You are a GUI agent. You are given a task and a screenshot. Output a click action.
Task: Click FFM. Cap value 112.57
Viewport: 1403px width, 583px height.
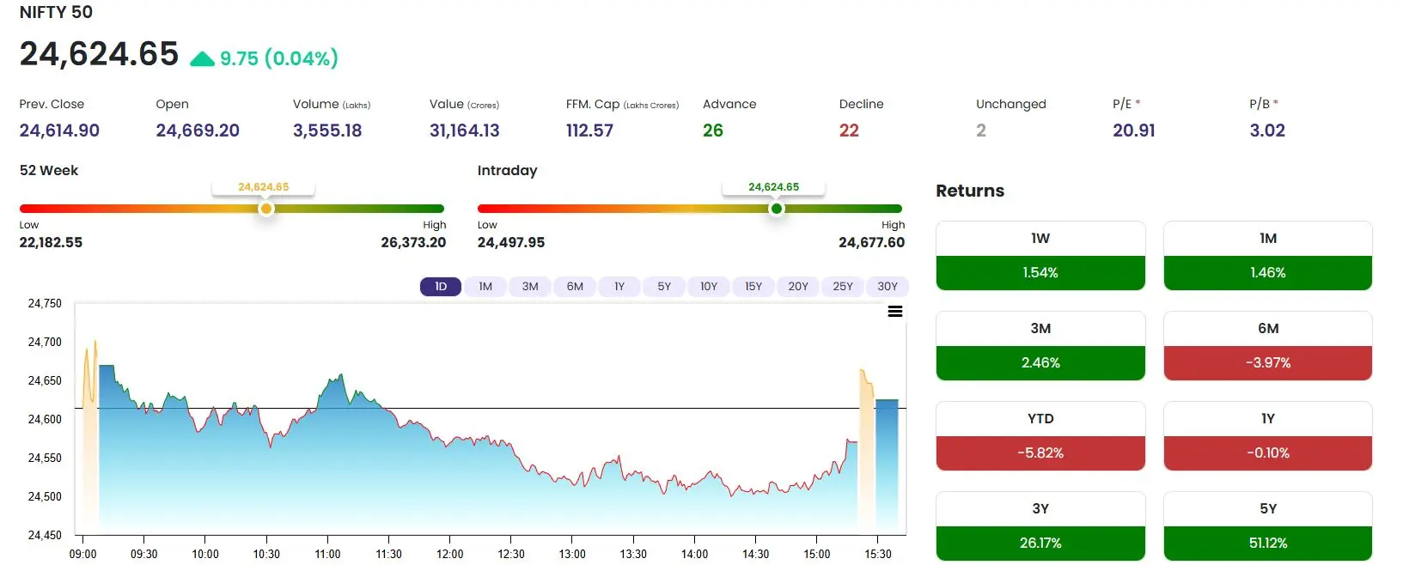(x=589, y=131)
